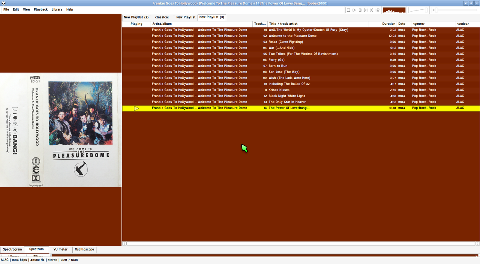Click the volume slider handle
Viewport: 480px width, 264px height.
click(426, 10)
